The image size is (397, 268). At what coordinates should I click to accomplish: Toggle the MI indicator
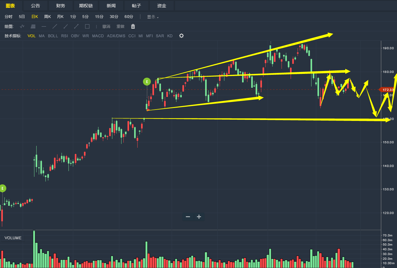click(x=140, y=36)
